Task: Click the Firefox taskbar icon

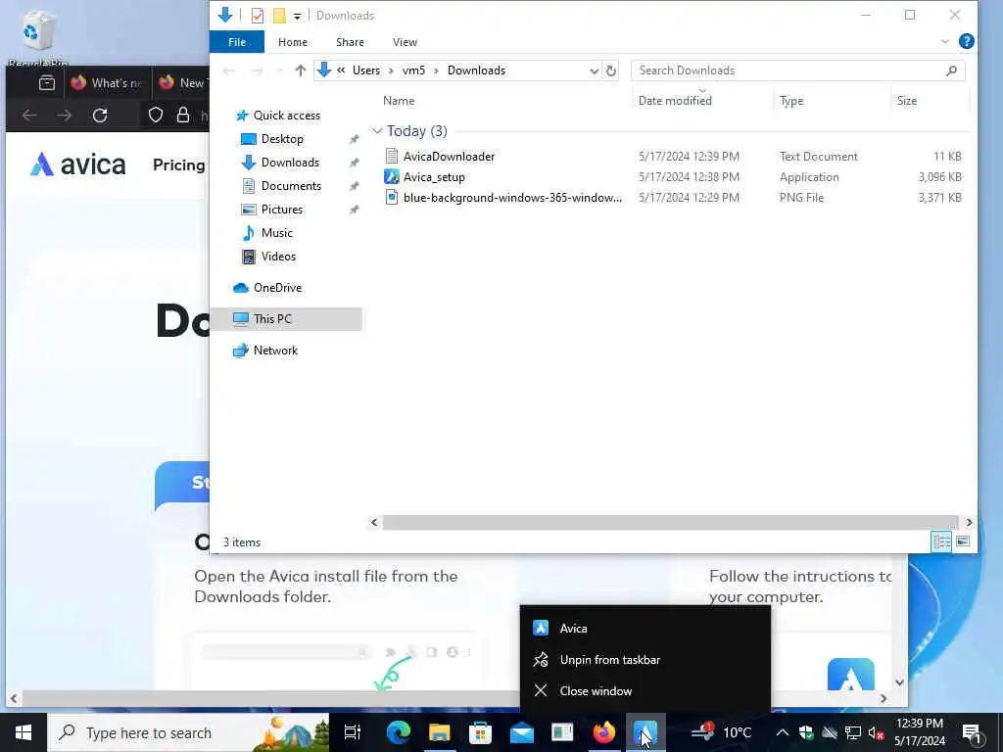Action: [x=603, y=732]
